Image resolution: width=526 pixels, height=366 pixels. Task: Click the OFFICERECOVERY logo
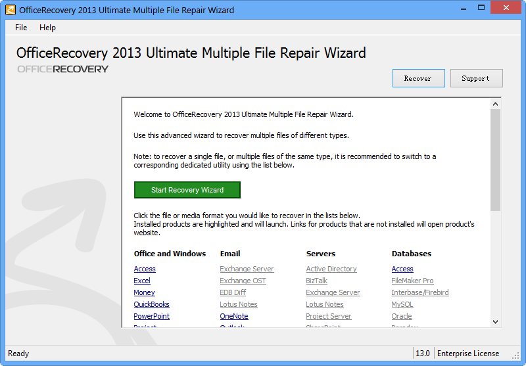62,69
